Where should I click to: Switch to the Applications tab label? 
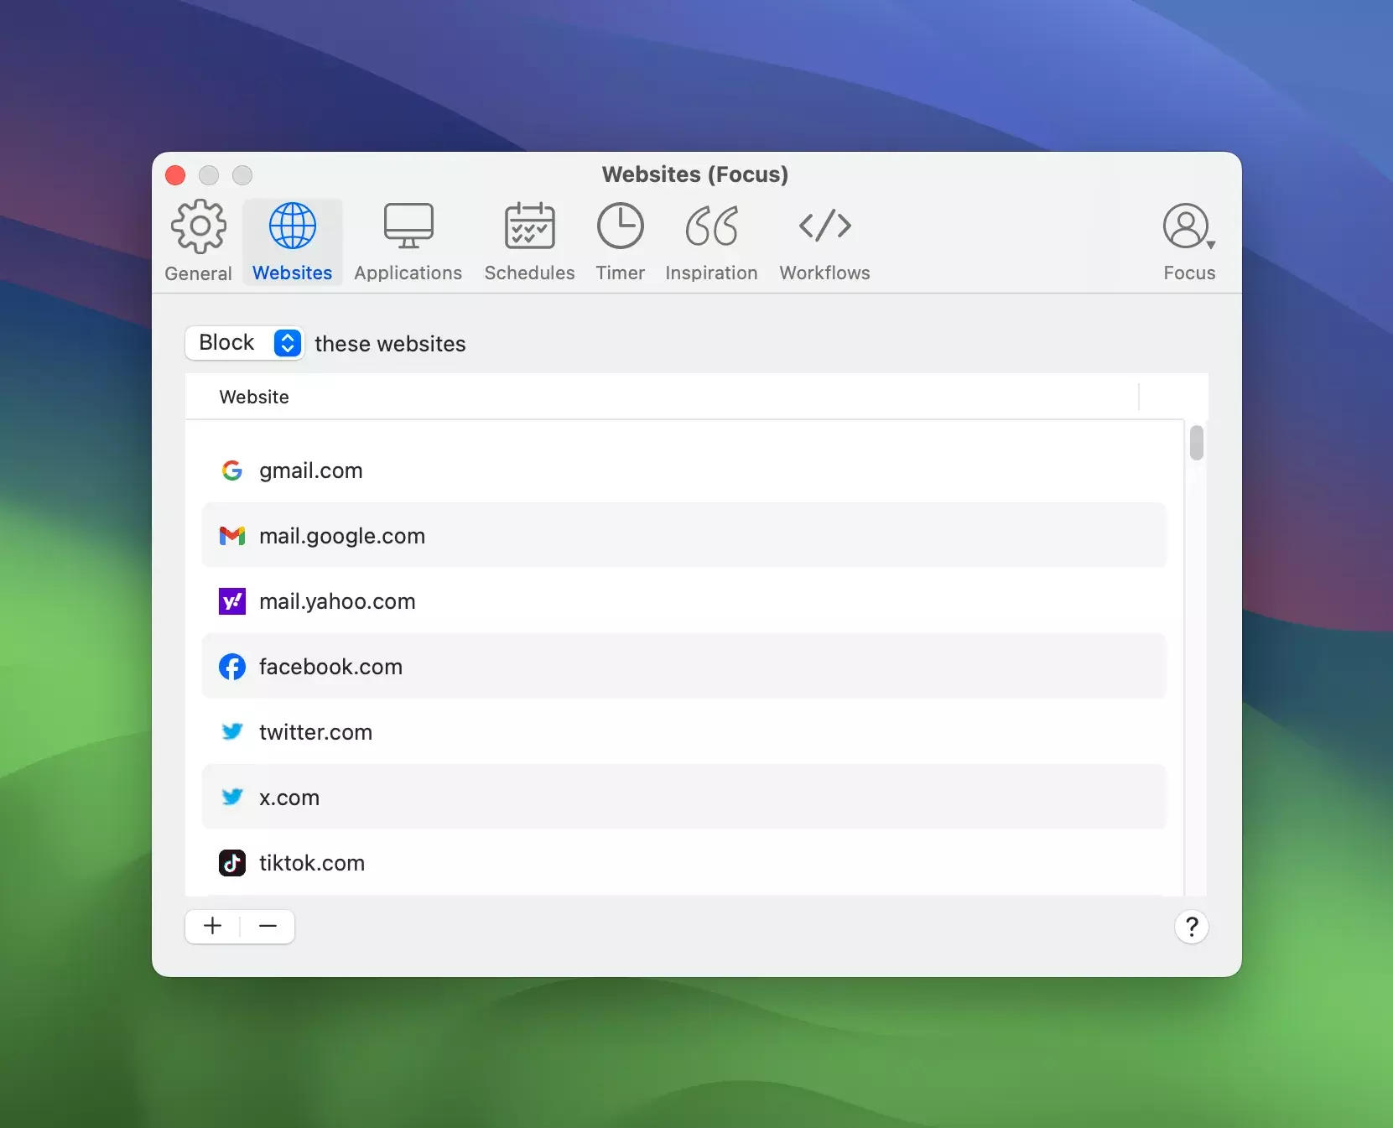408,273
